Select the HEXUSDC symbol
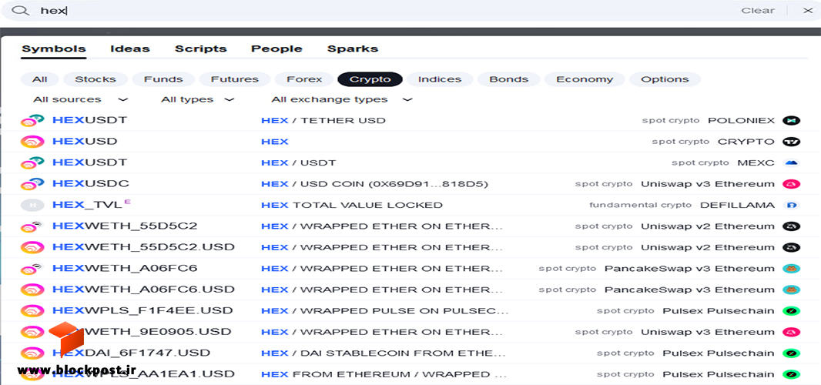This screenshot has width=821, height=385. [x=91, y=184]
